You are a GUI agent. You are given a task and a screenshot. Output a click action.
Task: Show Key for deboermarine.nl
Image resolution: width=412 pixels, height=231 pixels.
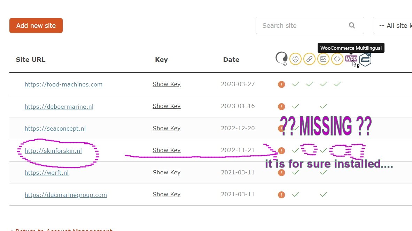[x=166, y=106]
